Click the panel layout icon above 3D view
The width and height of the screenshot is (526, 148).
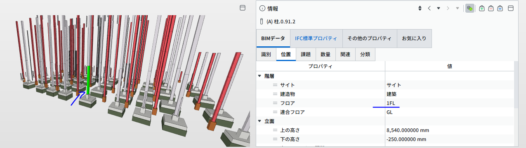(243, 8)
